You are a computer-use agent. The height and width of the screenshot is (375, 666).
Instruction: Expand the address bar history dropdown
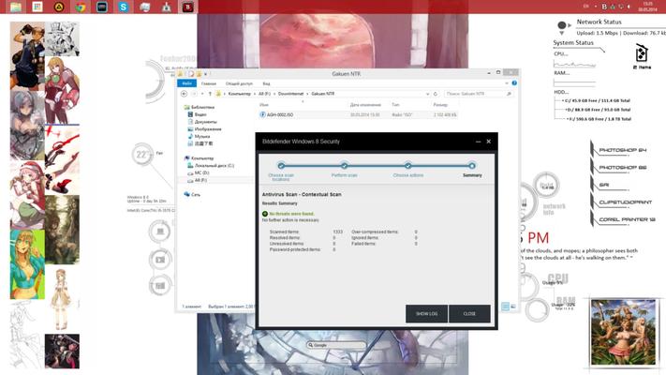(x=427, y=94)
